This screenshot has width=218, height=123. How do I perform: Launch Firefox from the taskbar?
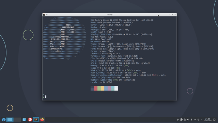pos(42,120)
